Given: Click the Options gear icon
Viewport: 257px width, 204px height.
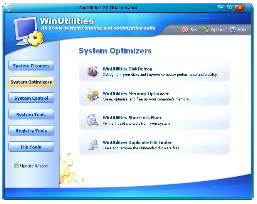Looking at the screenshot, I should pos(207,30).
